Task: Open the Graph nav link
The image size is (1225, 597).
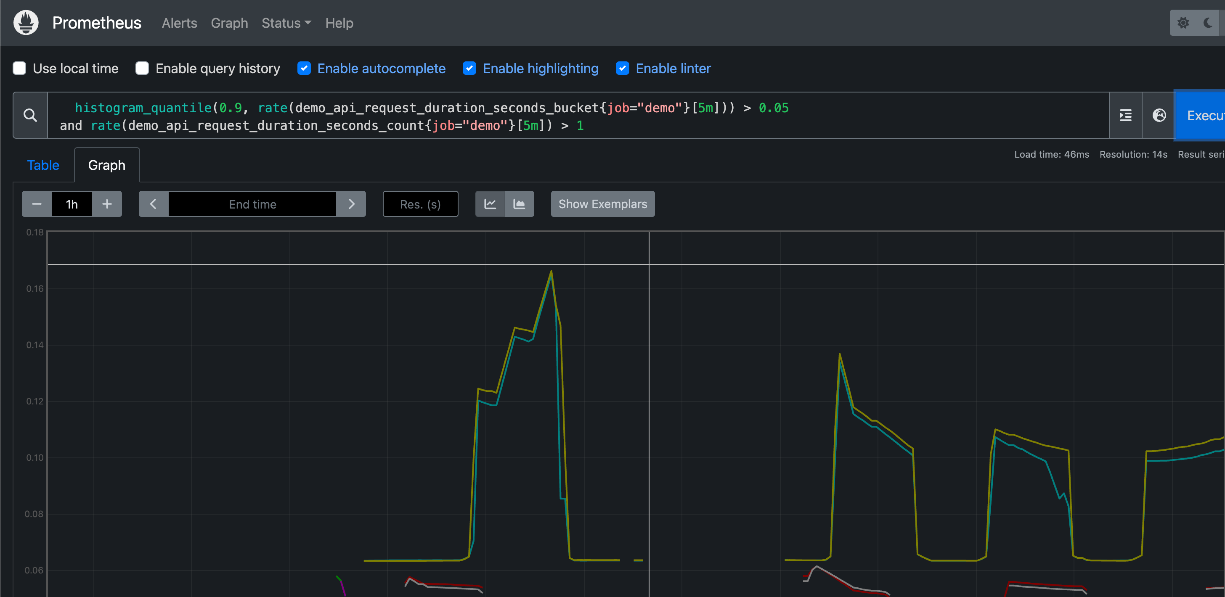Action: (229, 23)
